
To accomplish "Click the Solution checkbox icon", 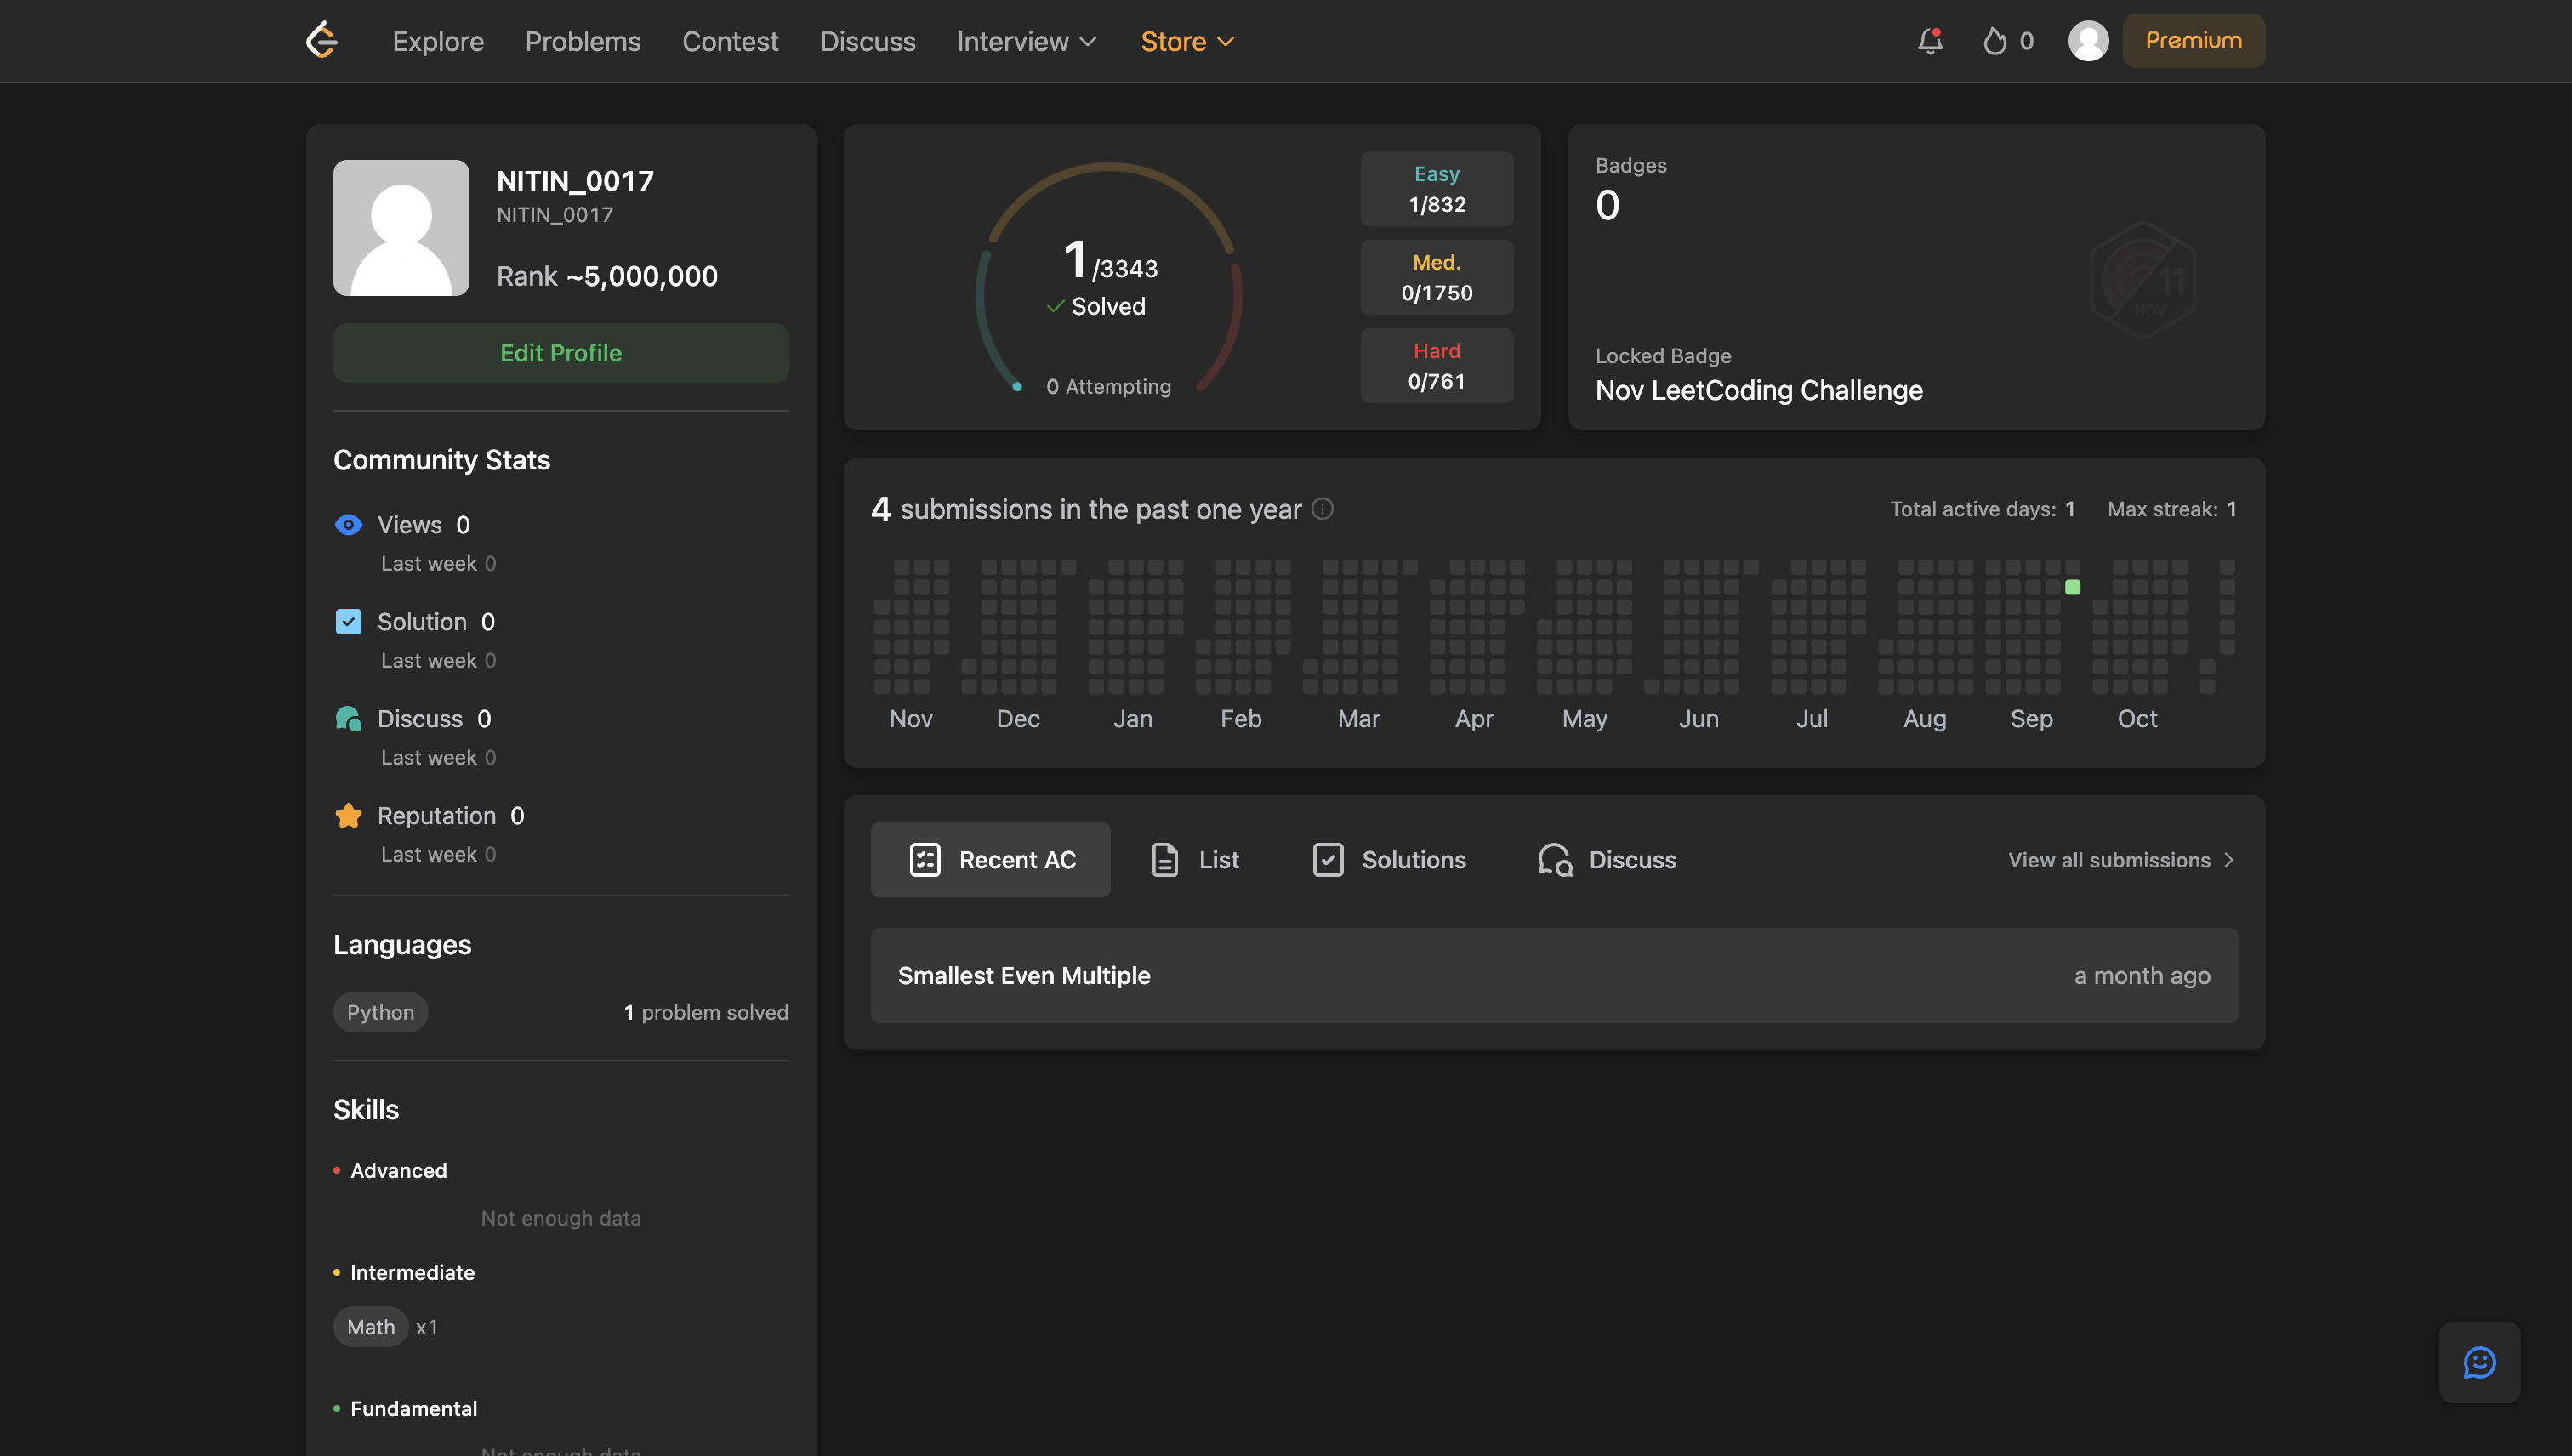I will click(348, 622).
